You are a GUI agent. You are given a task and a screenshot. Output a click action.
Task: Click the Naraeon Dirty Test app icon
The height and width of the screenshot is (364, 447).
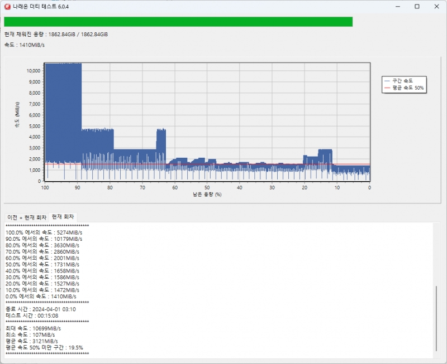7,6
